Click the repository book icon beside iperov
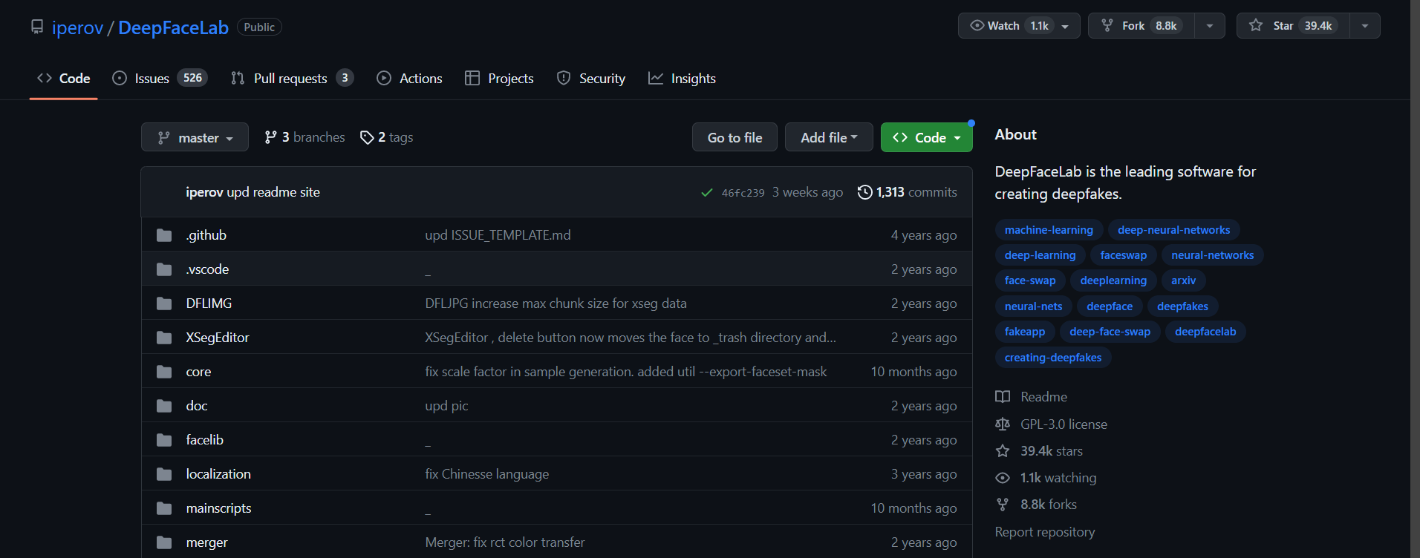Image resolution: width=1420 pixels, height=558 pixels. click(37, 27)
